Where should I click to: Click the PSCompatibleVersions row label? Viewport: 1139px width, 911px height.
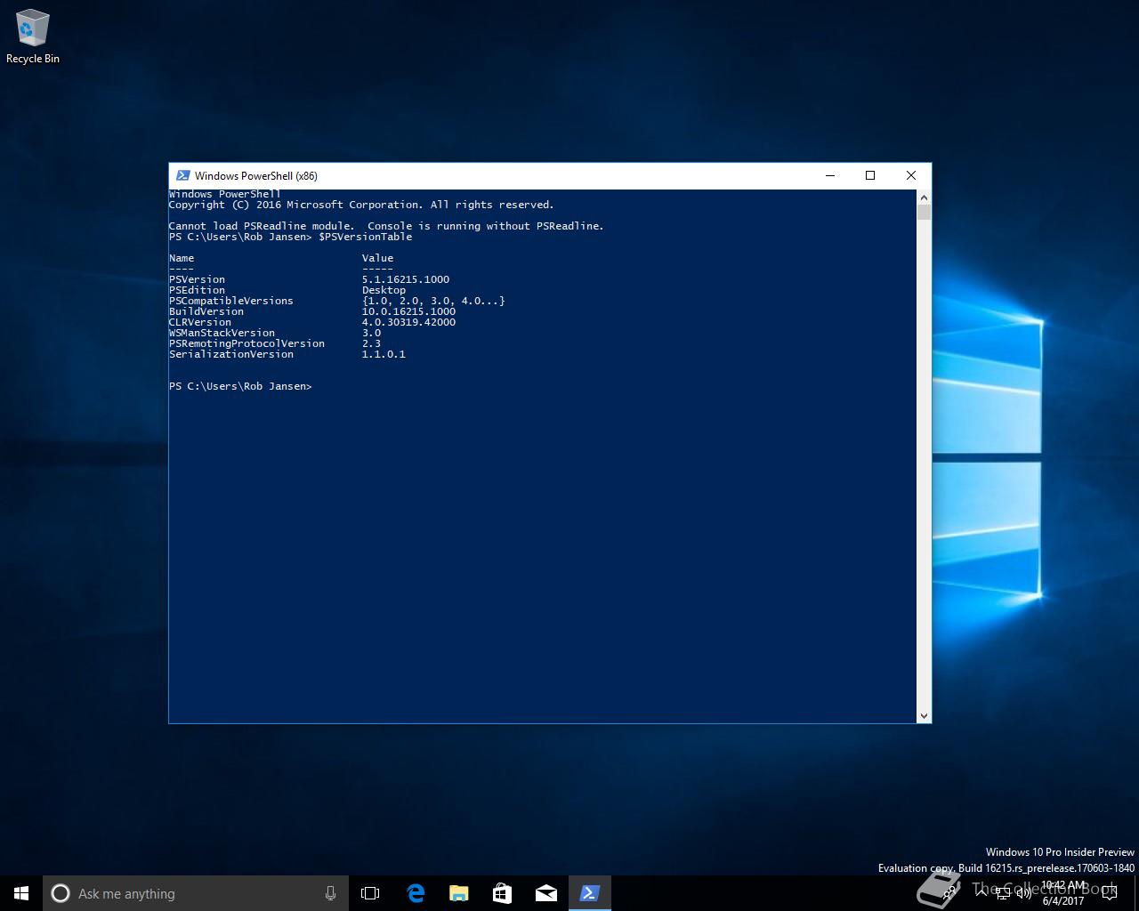click(x=230, y=301)
